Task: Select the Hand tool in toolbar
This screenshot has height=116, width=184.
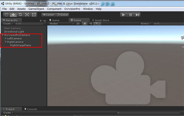Action: coord(7,15)
